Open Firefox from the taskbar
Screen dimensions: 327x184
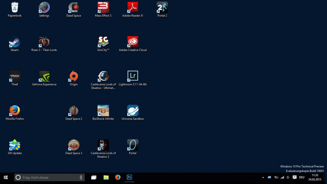click(118, 177)
